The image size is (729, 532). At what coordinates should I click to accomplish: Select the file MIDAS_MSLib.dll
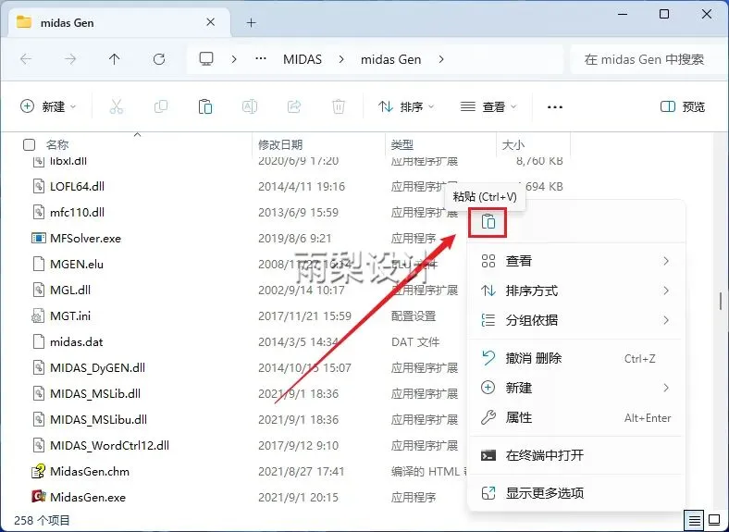click(x=95, y=394)
